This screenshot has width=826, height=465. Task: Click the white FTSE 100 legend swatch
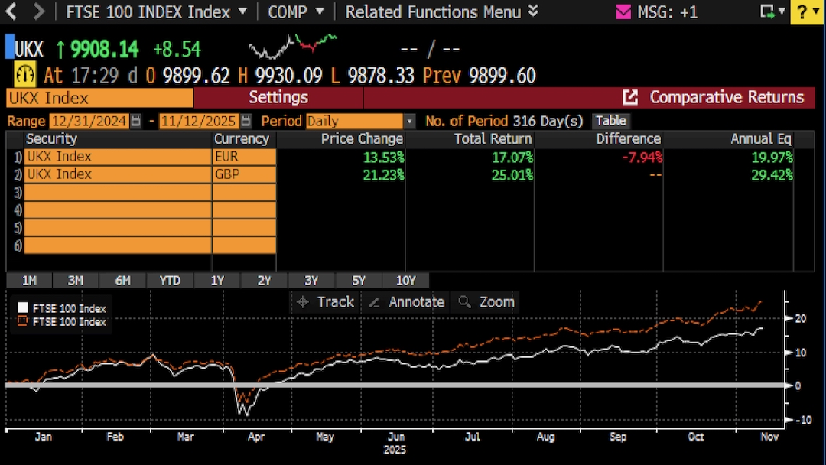pyautogui.click(x=22, y=308)
